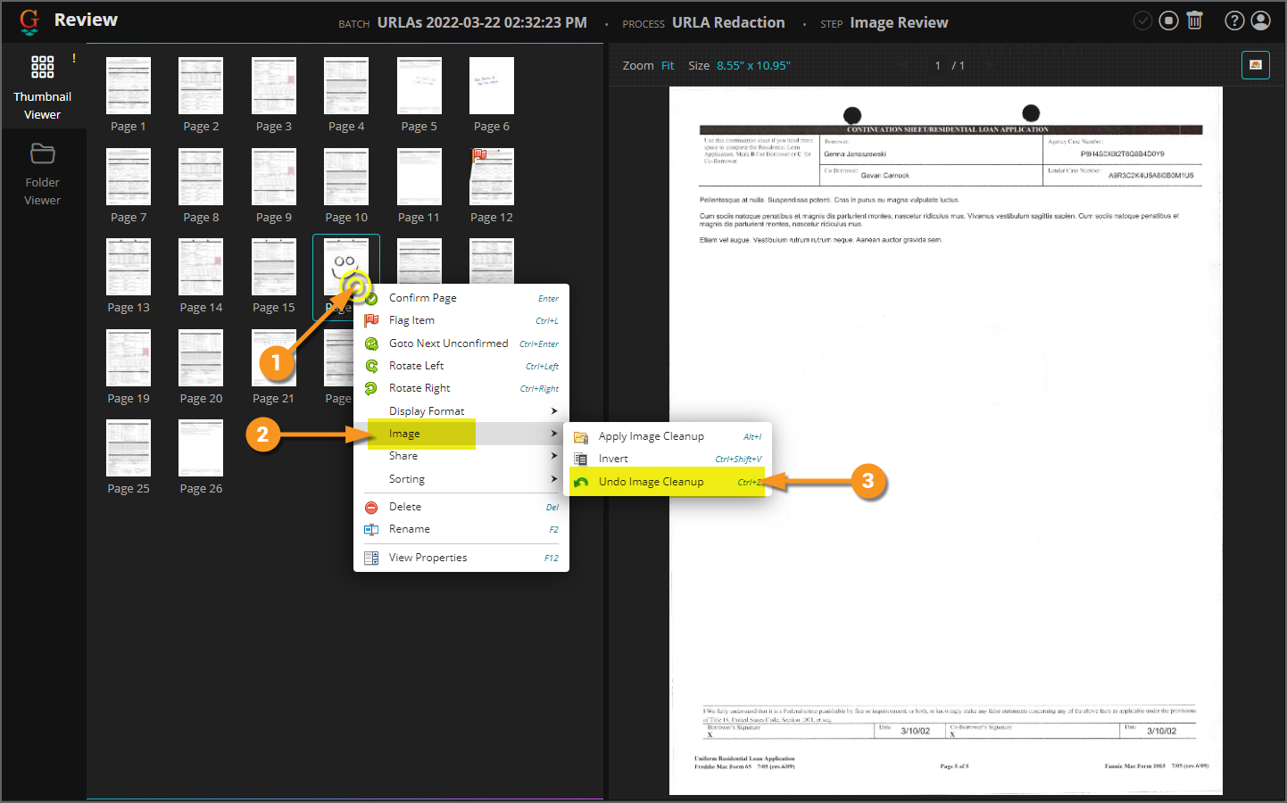
Task: Choose Goto Next Unconfirmed
Action: [461, 344]
